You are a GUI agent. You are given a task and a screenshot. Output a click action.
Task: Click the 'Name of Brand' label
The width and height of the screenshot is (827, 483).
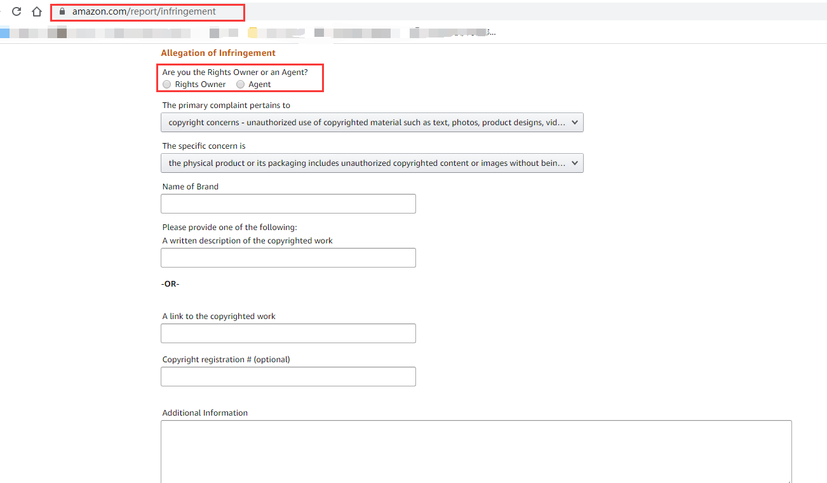(x=191, y=187)
